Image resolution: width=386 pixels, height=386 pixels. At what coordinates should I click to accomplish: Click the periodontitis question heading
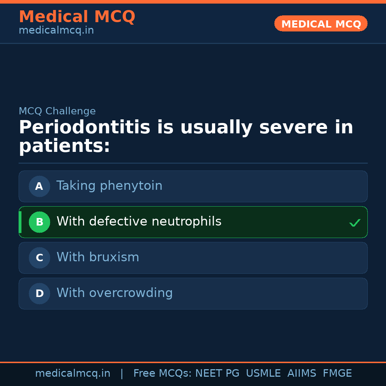click(x=186, y=137)
